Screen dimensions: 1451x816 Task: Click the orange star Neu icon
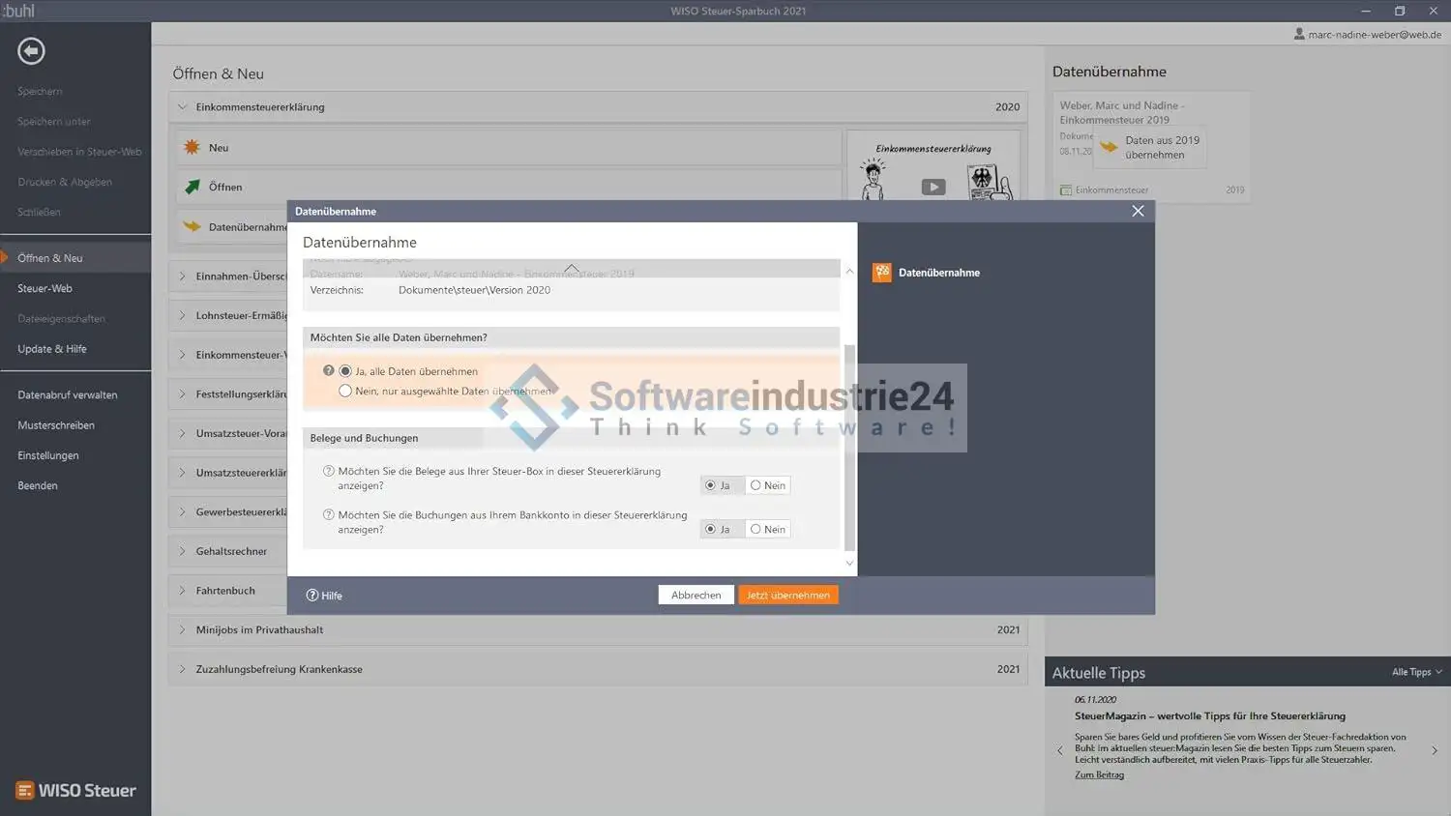192,148
